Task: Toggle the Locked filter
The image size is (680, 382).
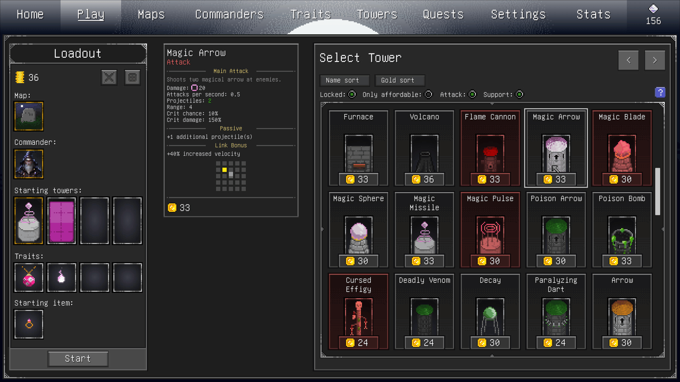Action: [352, 94]
